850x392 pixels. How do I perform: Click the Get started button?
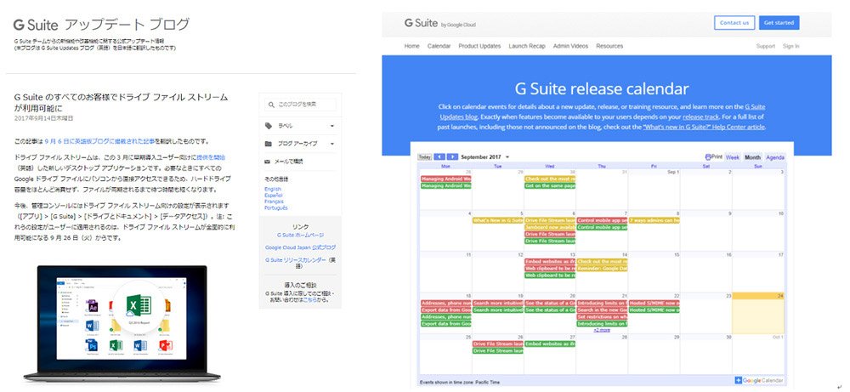coord(779,23)
